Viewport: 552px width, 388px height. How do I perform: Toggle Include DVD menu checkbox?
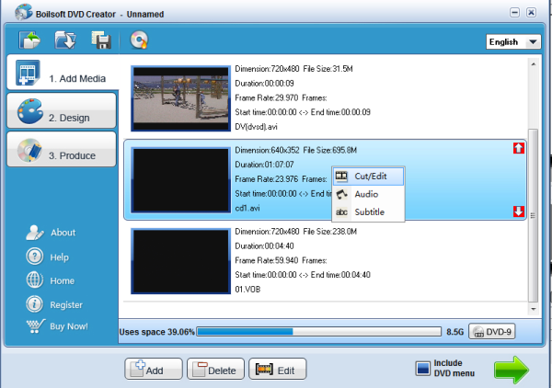coord(422,369)
